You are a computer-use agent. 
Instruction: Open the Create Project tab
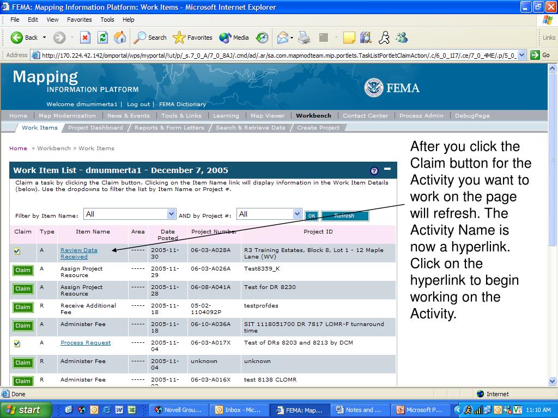(318, 127)
